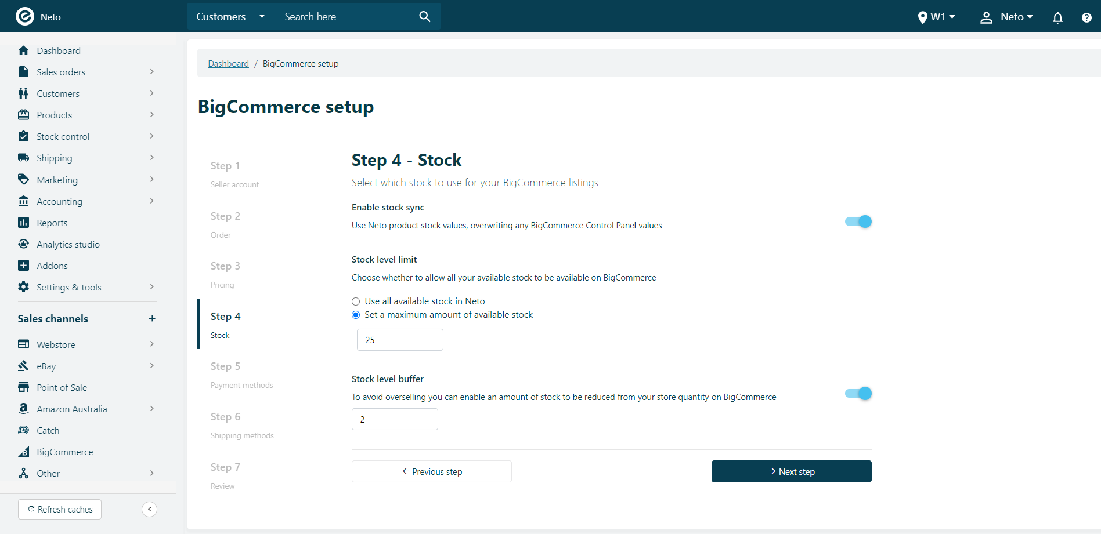Click the stock buffer amount field

click(x=395, y=419)
